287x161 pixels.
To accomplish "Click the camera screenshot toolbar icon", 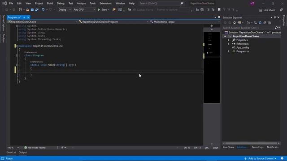I will [120, 10].
